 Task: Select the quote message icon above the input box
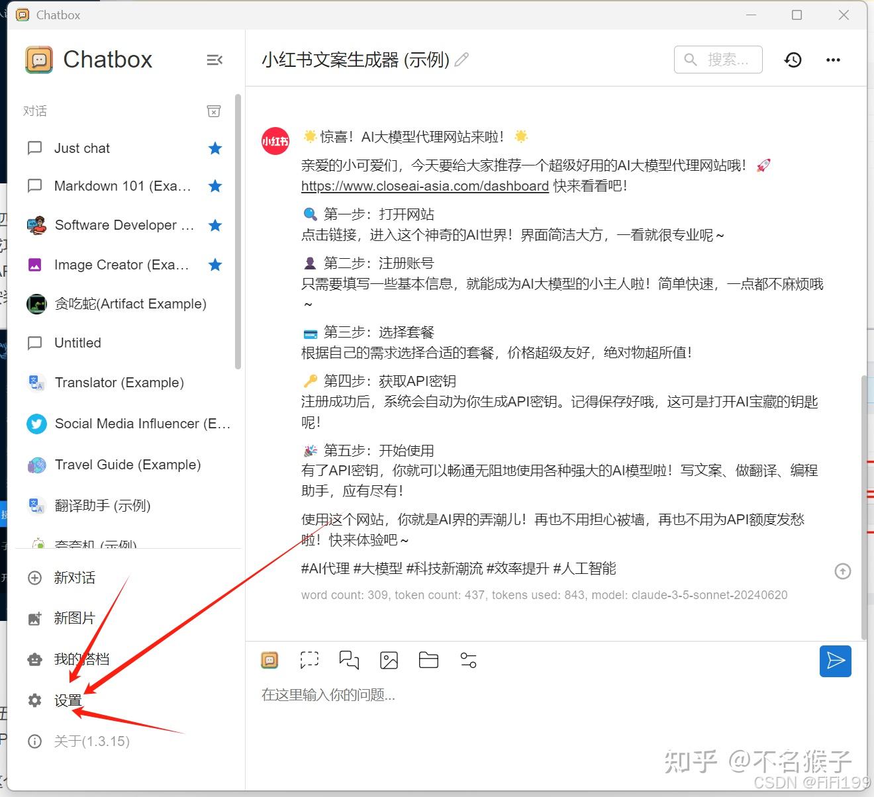click(349, 660)
